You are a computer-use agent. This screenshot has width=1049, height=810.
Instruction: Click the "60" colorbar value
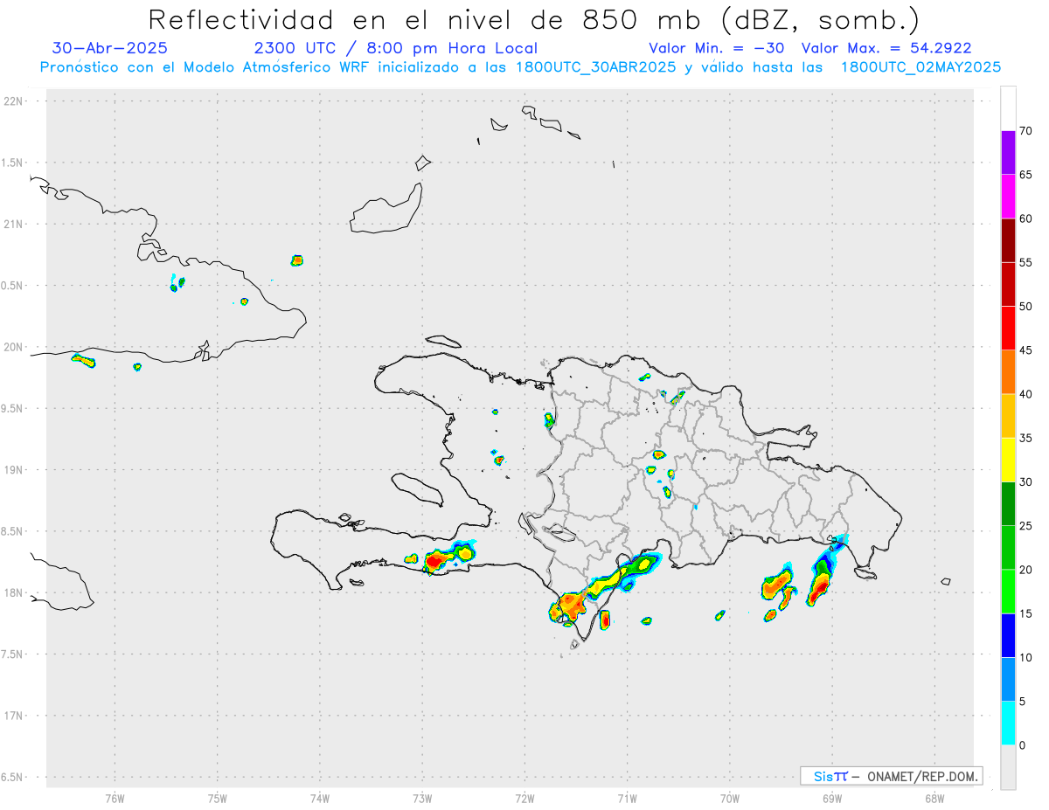pos(1026,218)
